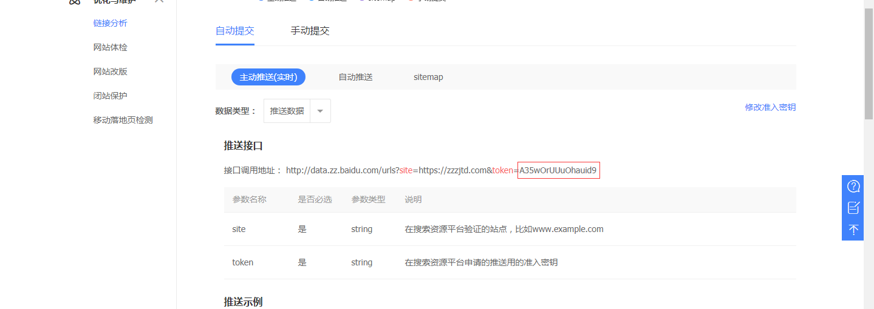Screen dimensions: 874x309
Task: Click the token value A35wOrUUuOhauid9
Action: tap(559, 170)
